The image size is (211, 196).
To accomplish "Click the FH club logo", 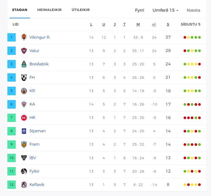I will click(24, 77).
